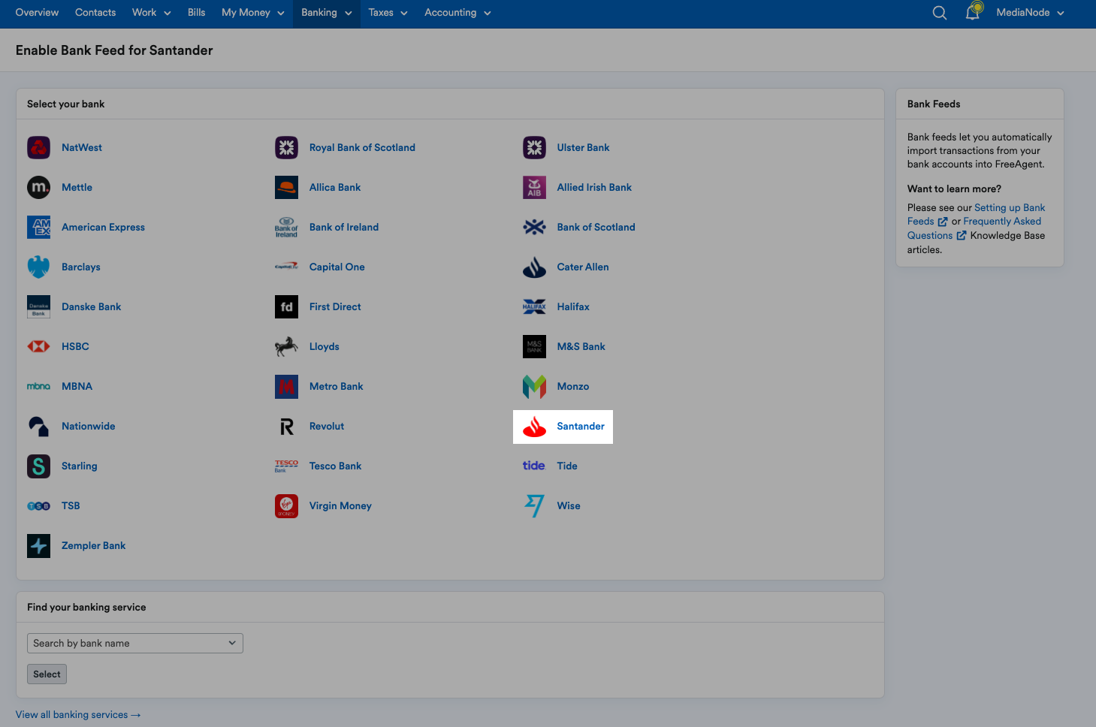The width and height of the screenshot is (1096, 727).
Task: Go to the Contacts tab
Action: (95, 13)
